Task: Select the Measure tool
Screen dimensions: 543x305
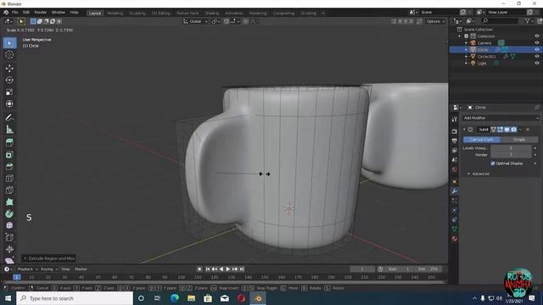Action: pyautogui.click(x=9, y=130)
